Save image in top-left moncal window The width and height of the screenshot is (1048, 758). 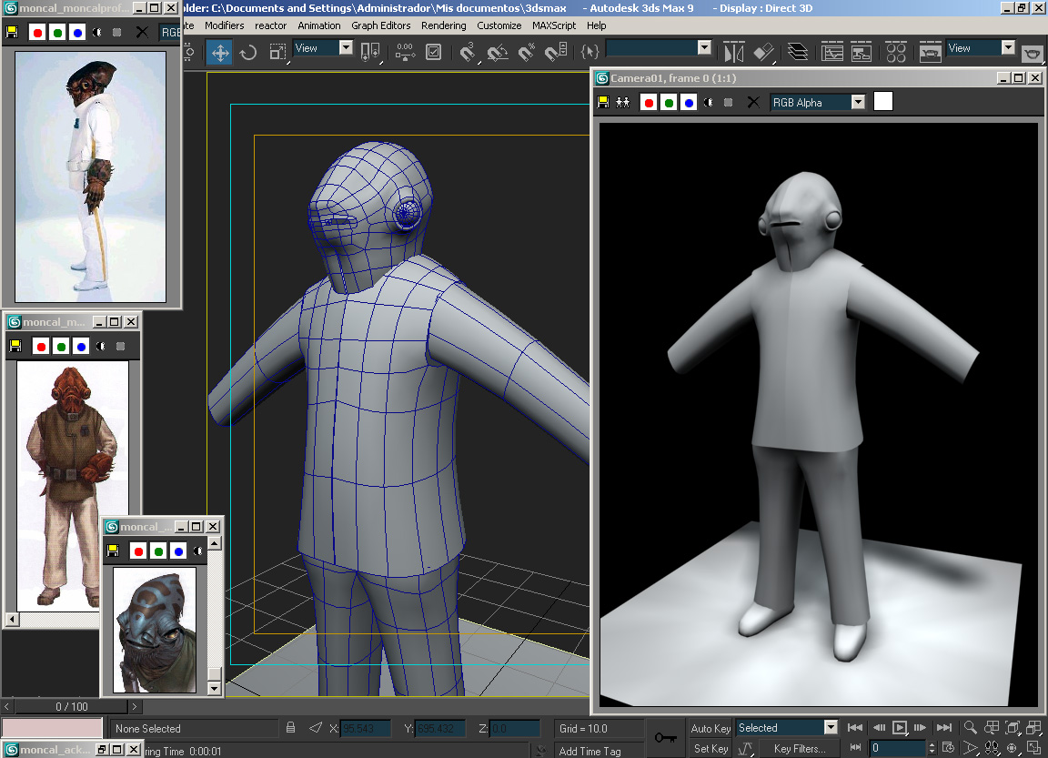coord(12,32)
